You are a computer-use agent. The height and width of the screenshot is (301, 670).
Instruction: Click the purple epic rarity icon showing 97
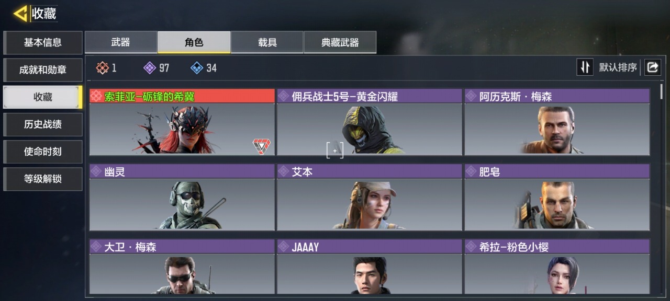click(x=150, y=68)
